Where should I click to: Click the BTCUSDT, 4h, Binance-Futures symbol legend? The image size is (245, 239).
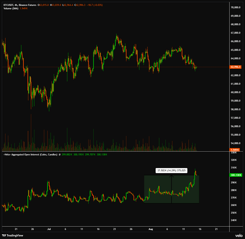click(x=20, y=5)
